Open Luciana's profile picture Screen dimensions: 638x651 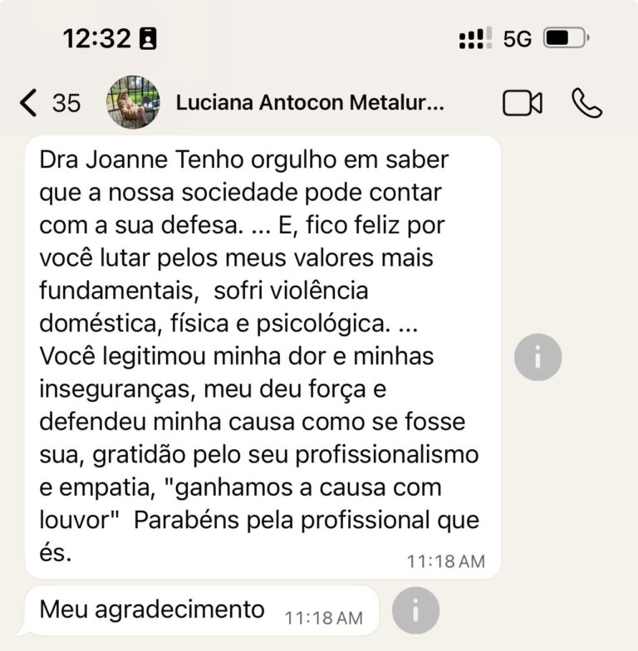coord(133,103)
